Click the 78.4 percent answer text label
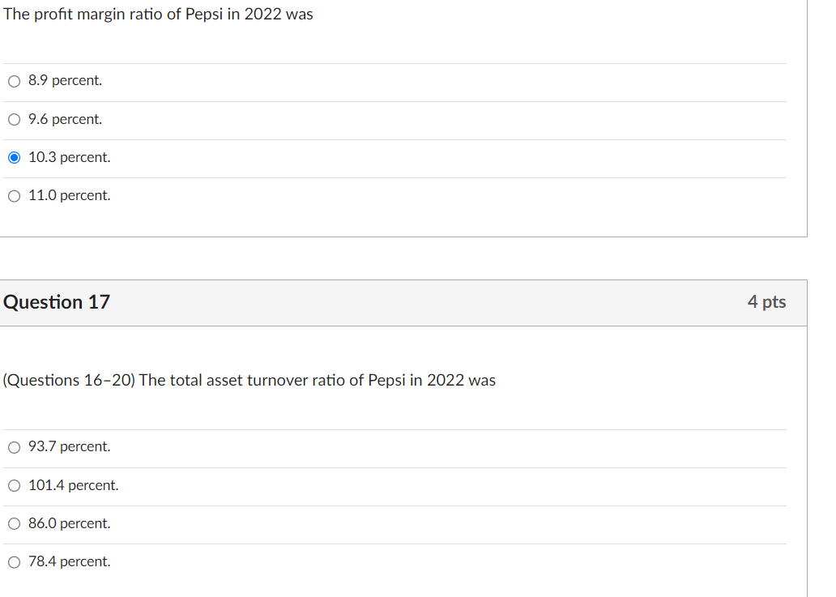Screen dimensions: 836x597 point(69,561)
